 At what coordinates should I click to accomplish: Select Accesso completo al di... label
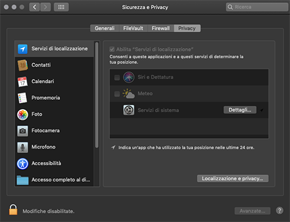point(61,179)
